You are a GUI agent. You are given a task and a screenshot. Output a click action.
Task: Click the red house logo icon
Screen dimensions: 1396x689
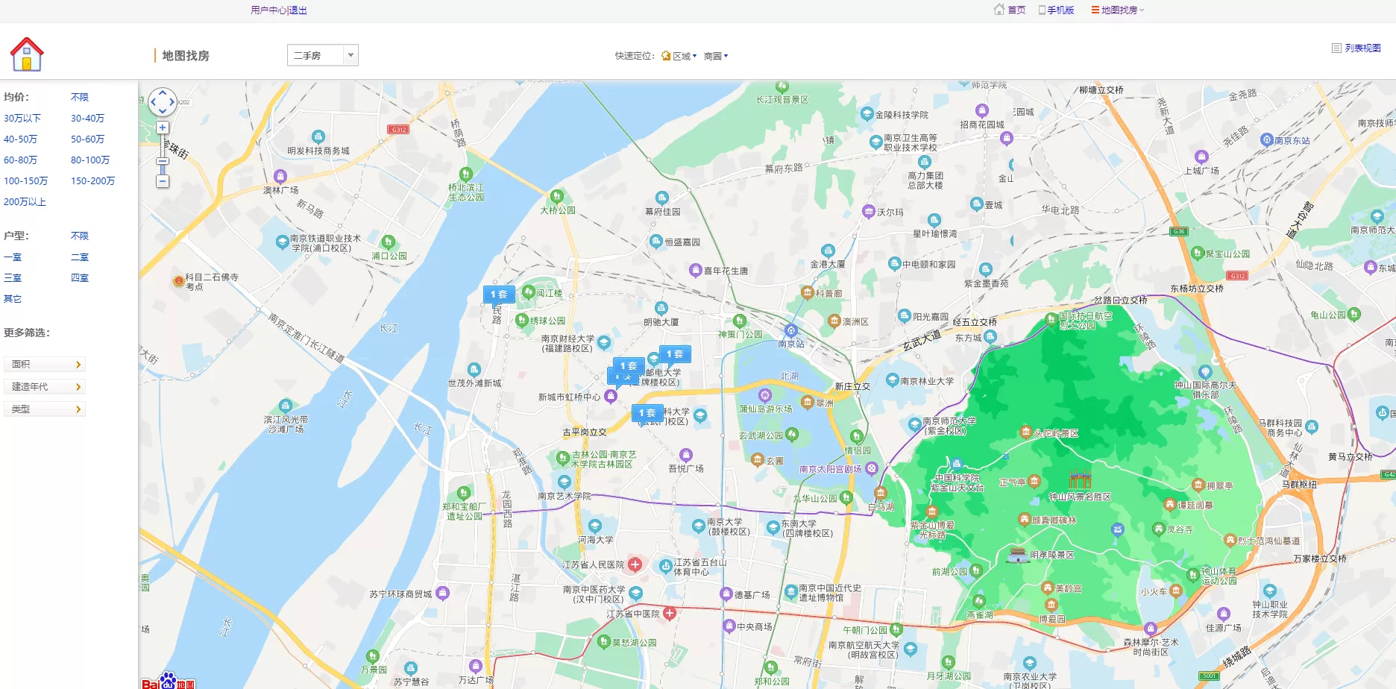27,54
